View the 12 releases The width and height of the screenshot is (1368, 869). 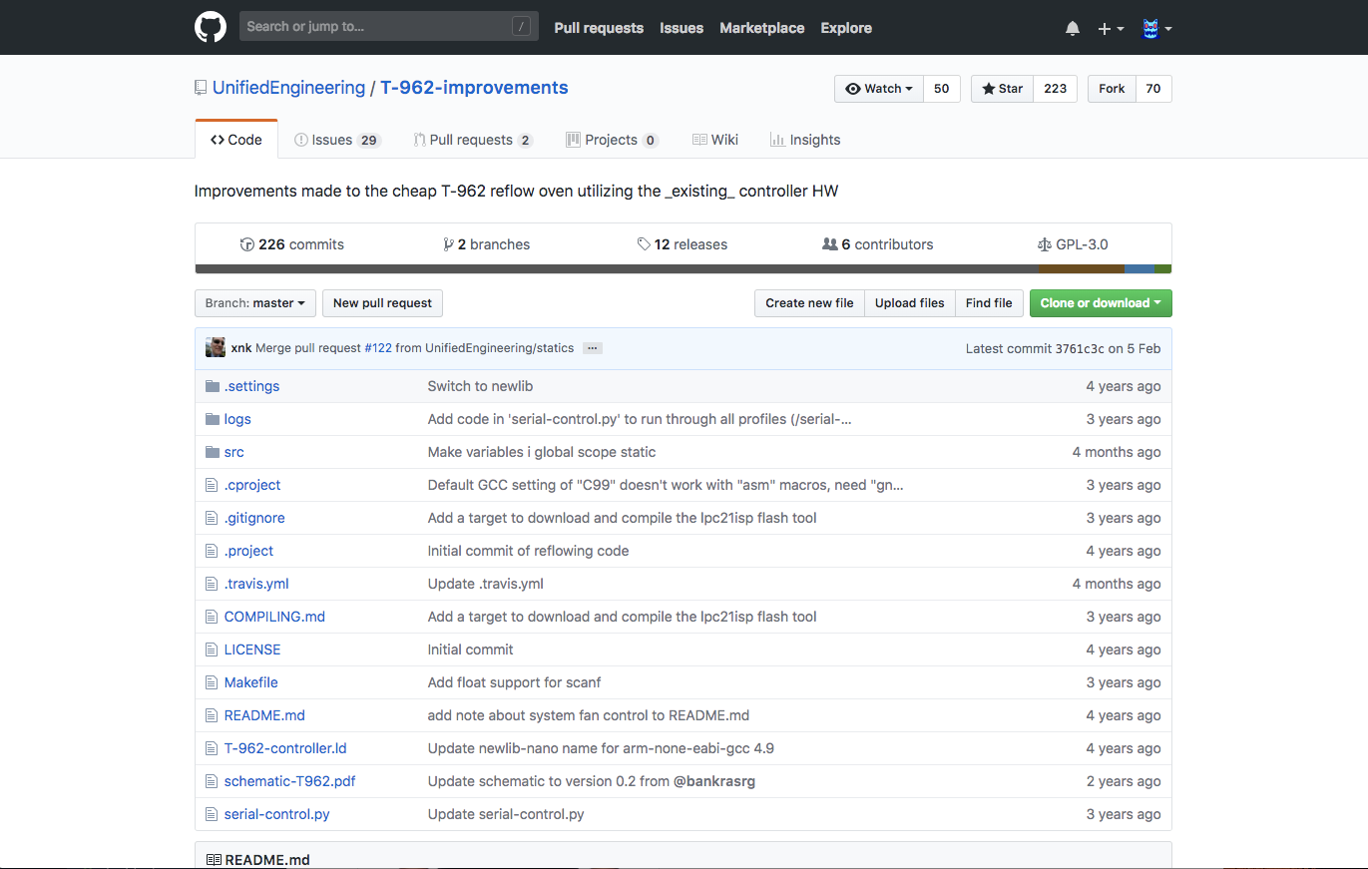click(683, 244)
